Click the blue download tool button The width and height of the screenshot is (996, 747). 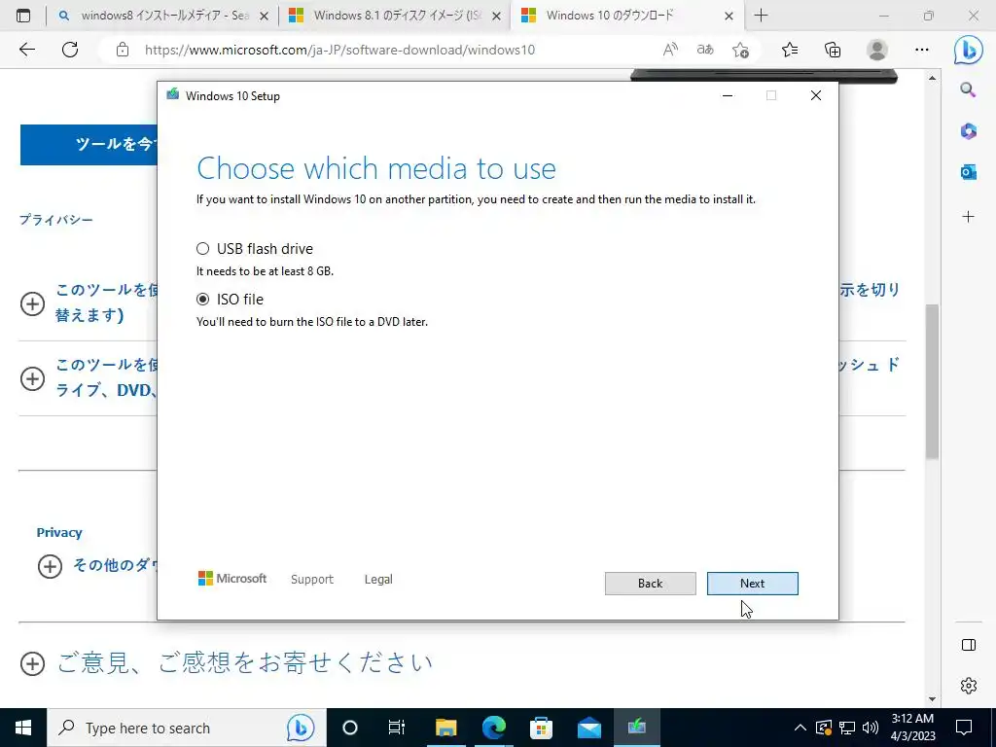(89, 144)
